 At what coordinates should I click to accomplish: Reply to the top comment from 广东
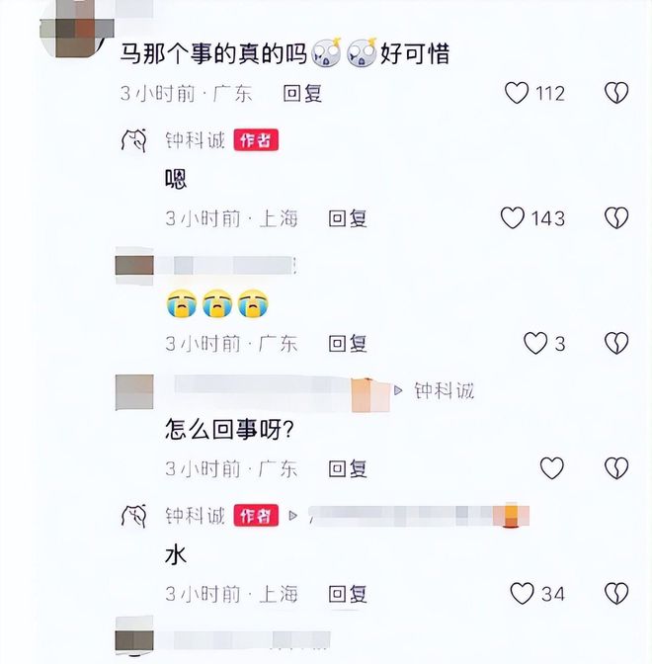coord(302,93)
